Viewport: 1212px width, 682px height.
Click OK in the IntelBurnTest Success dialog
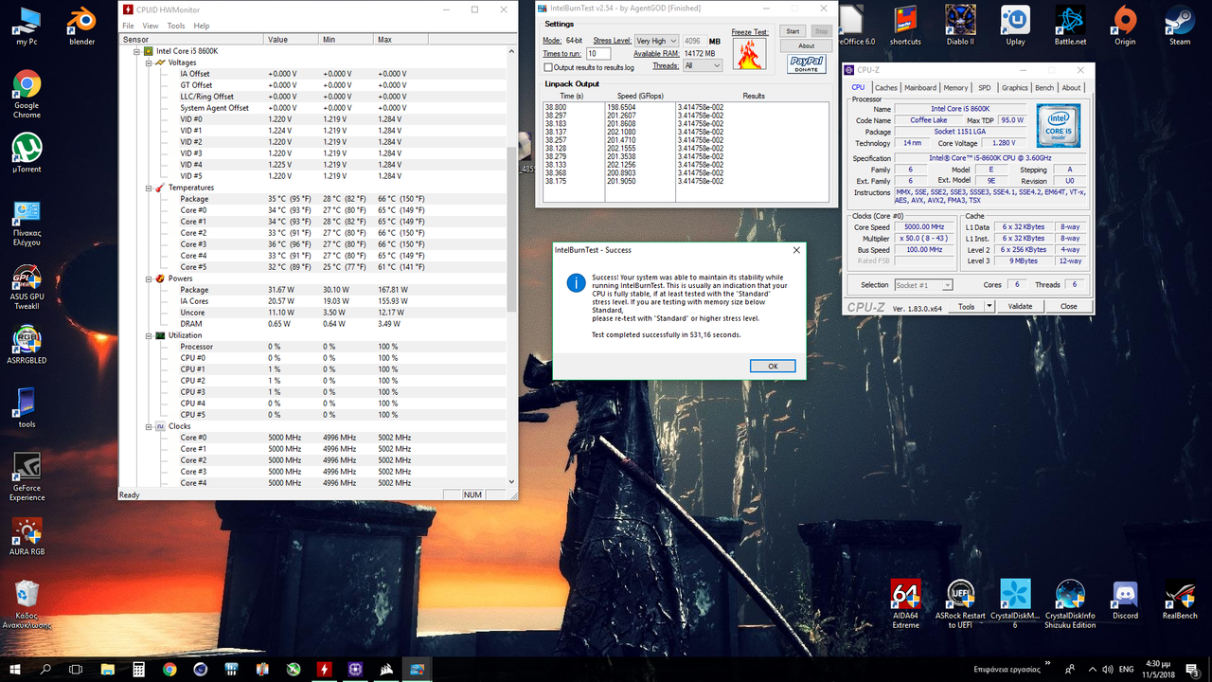point(773,366)
